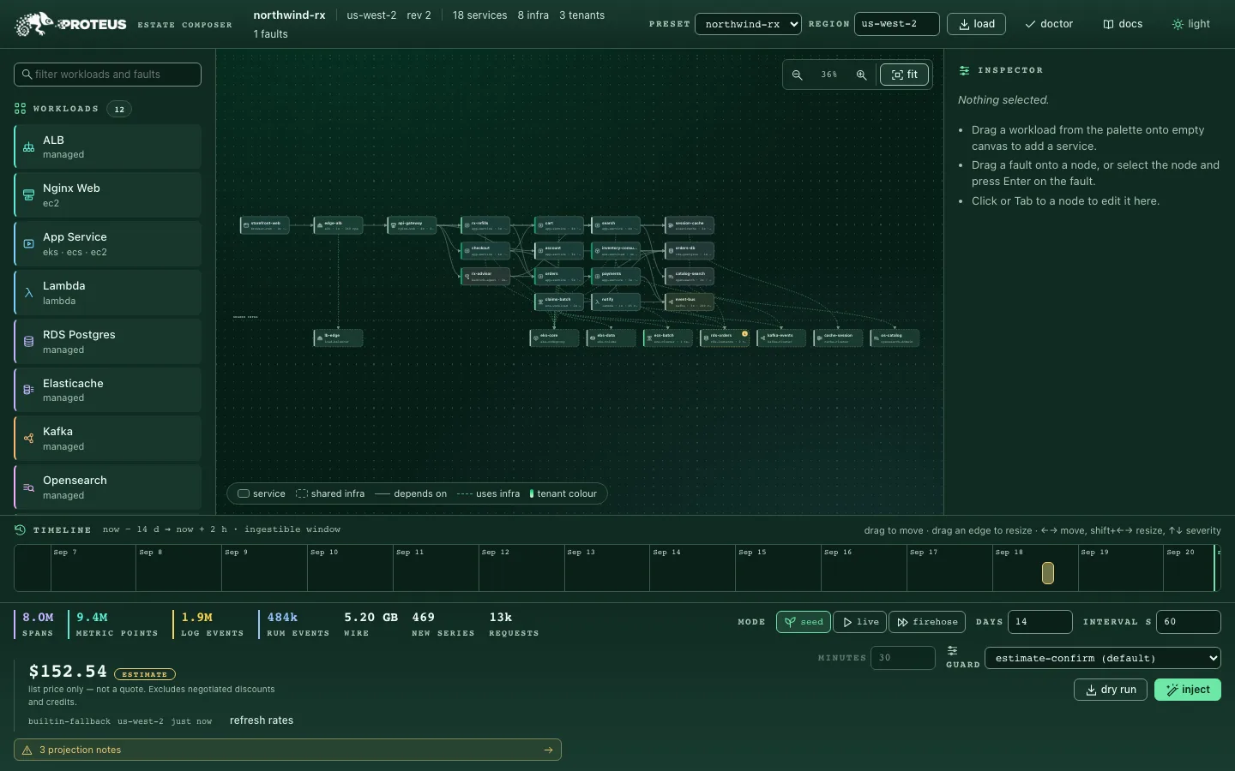Switch mode to seed
Image resolution: width=1235 pixels, height=771 pixels.
(804, 622)
